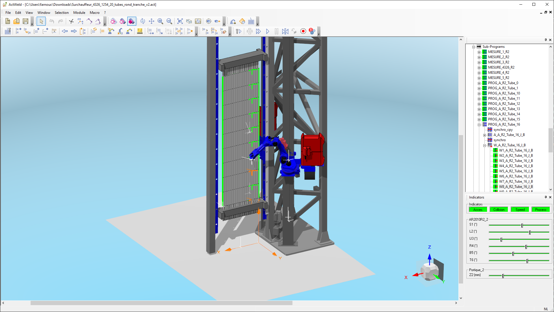
Task: Open the Macro menu
Action: [94, 13]
